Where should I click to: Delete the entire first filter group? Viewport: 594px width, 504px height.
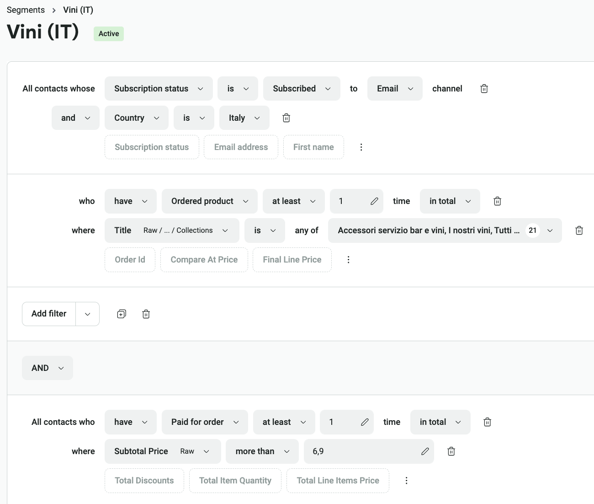pos(146,314)
